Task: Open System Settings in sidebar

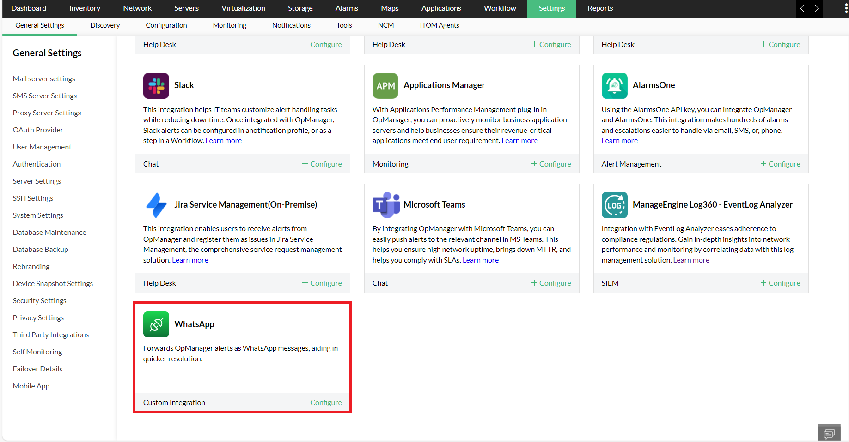Action: tap(38, 215)
